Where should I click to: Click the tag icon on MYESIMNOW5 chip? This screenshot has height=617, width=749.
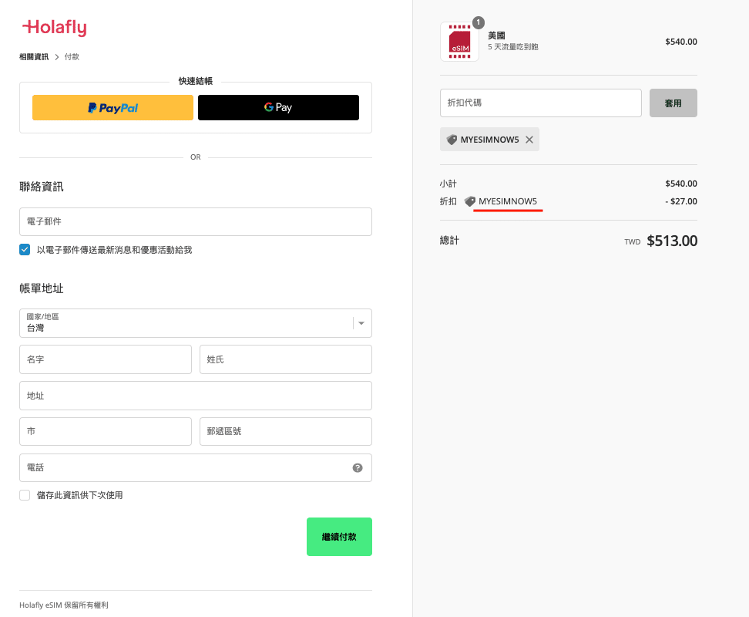click(452, 140)
